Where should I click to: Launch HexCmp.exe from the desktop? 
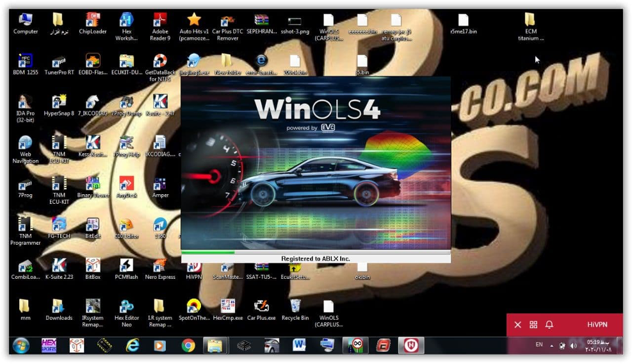pos(228,310)
